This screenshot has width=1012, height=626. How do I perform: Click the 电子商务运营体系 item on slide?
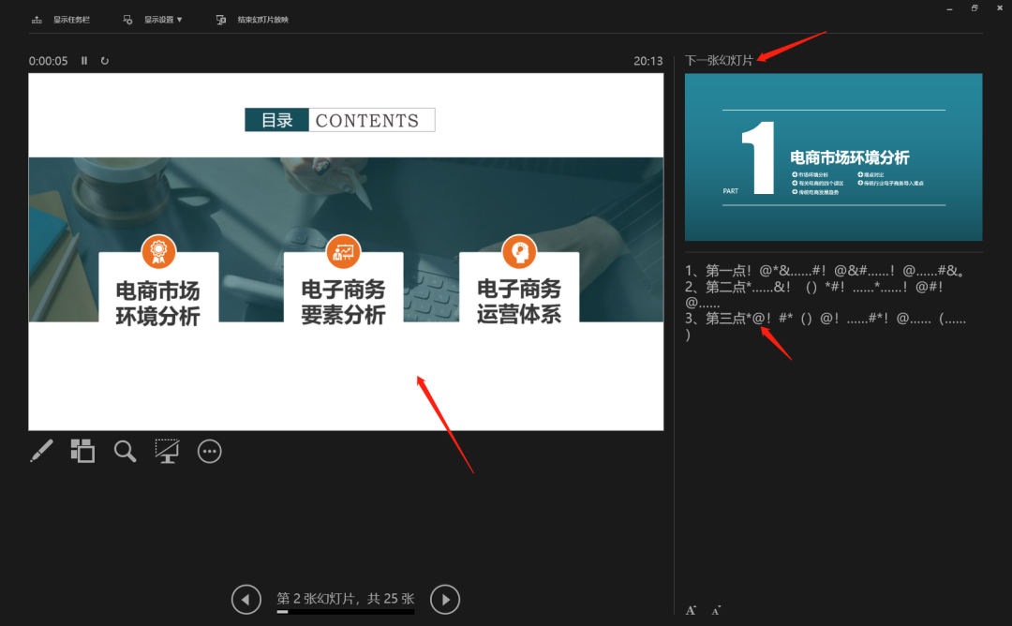[518, 300]
